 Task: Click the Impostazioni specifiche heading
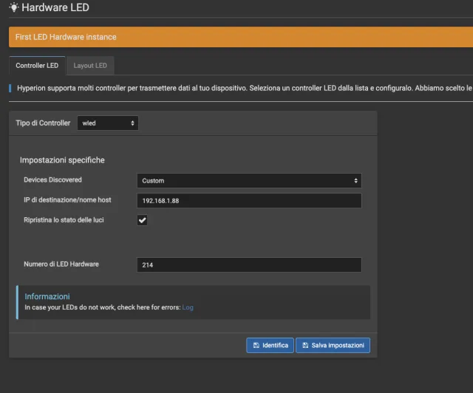coord(62,160)
